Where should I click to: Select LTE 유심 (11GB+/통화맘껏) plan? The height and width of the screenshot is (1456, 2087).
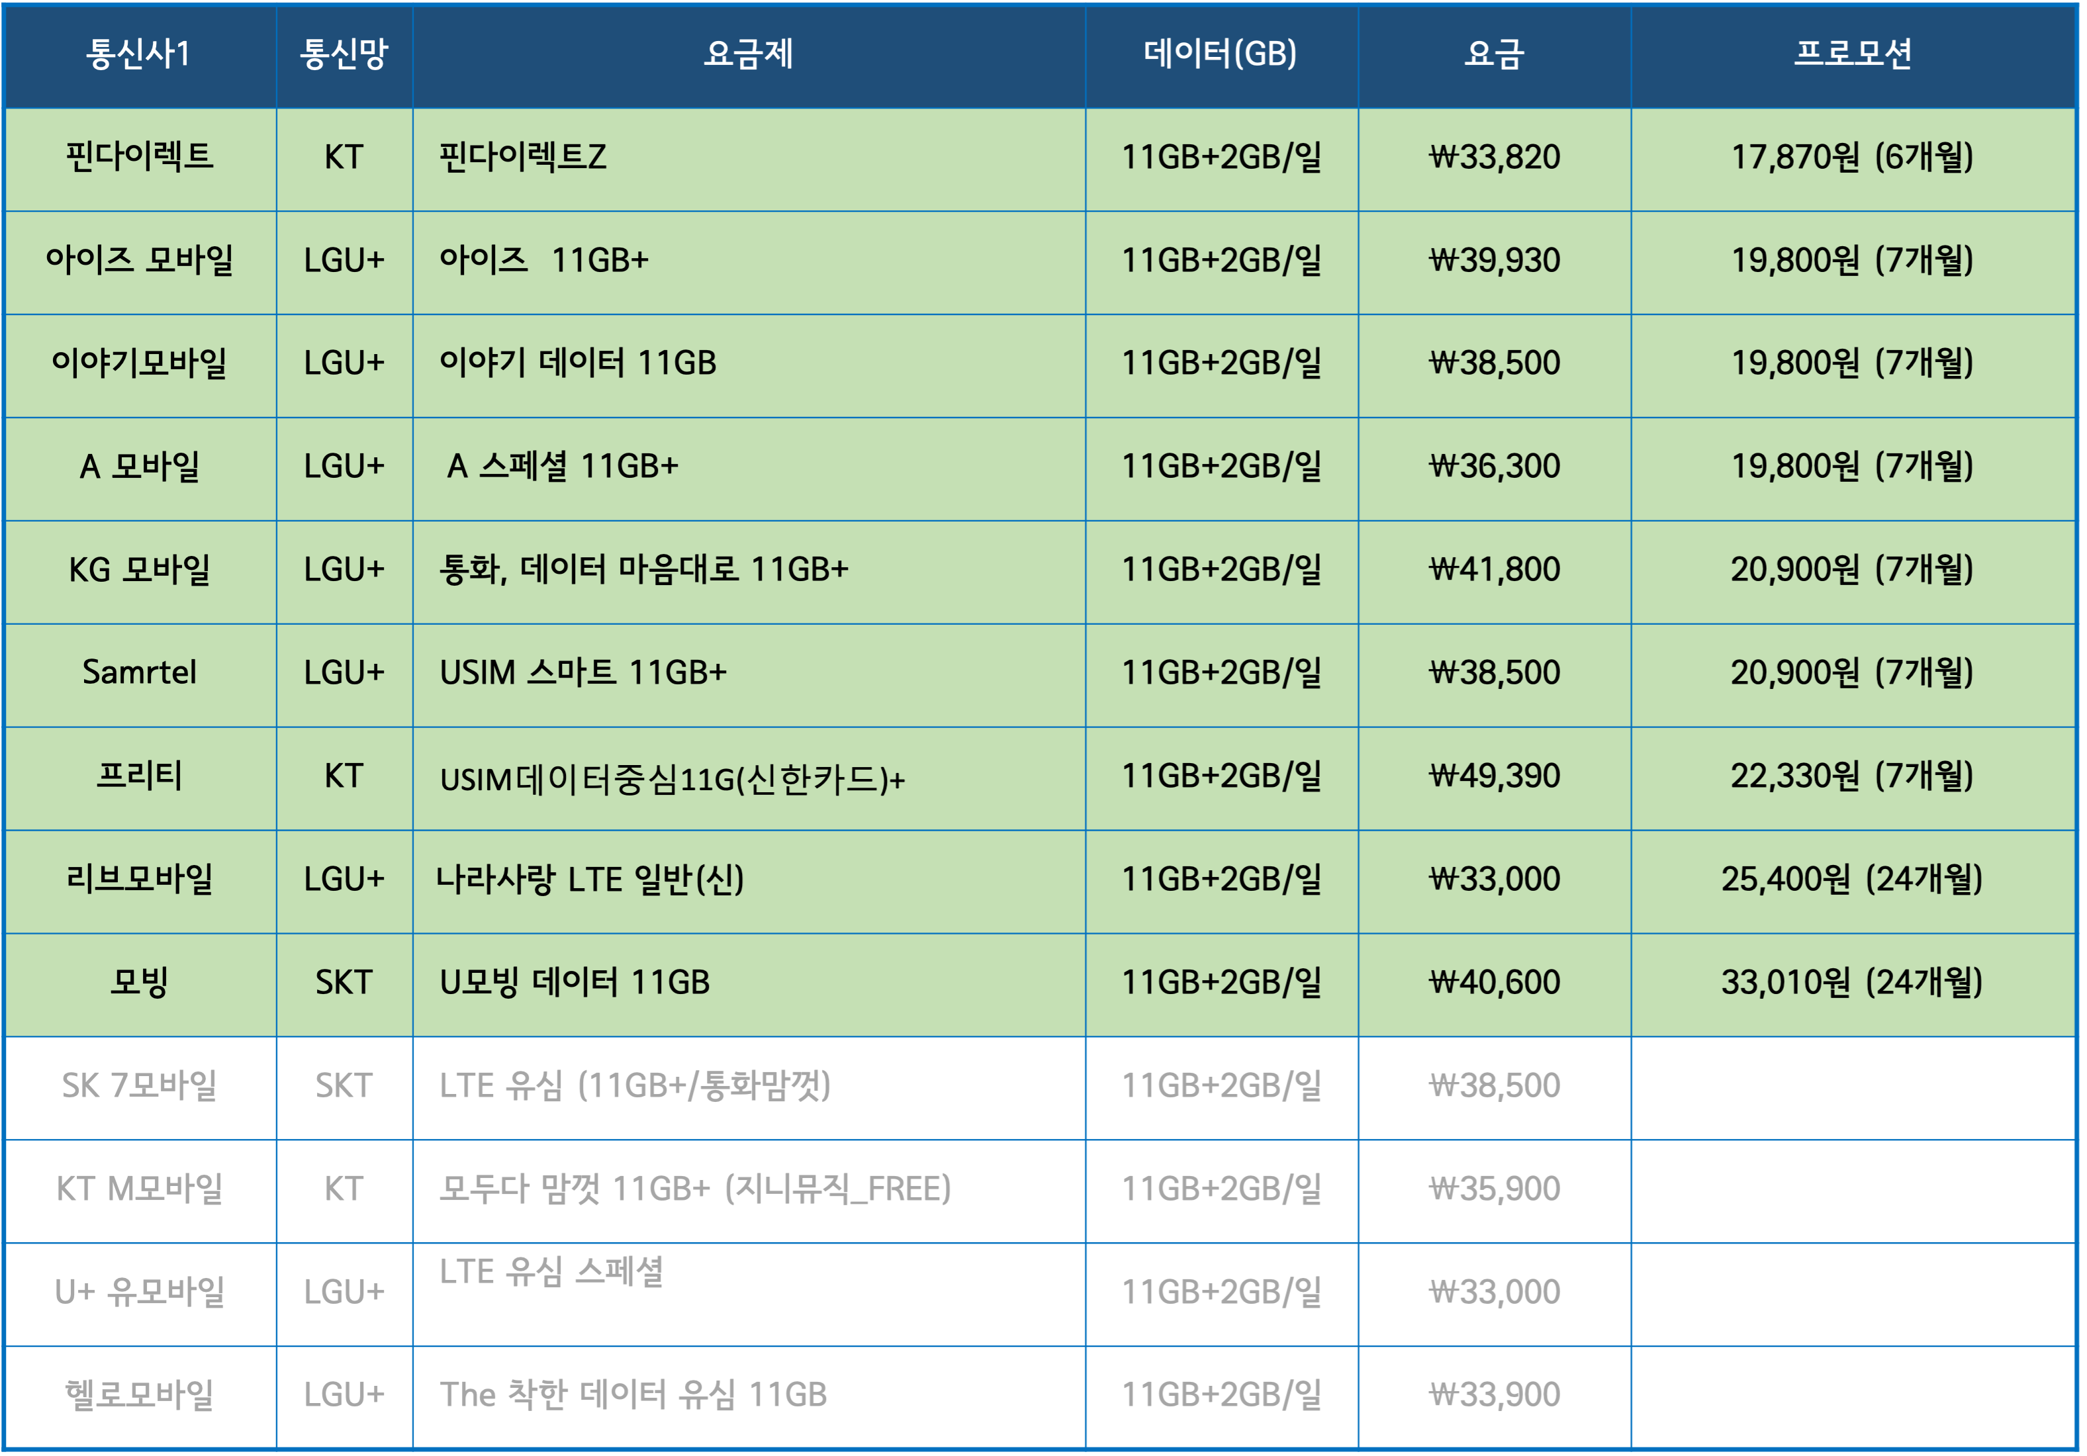(749, 1088)
